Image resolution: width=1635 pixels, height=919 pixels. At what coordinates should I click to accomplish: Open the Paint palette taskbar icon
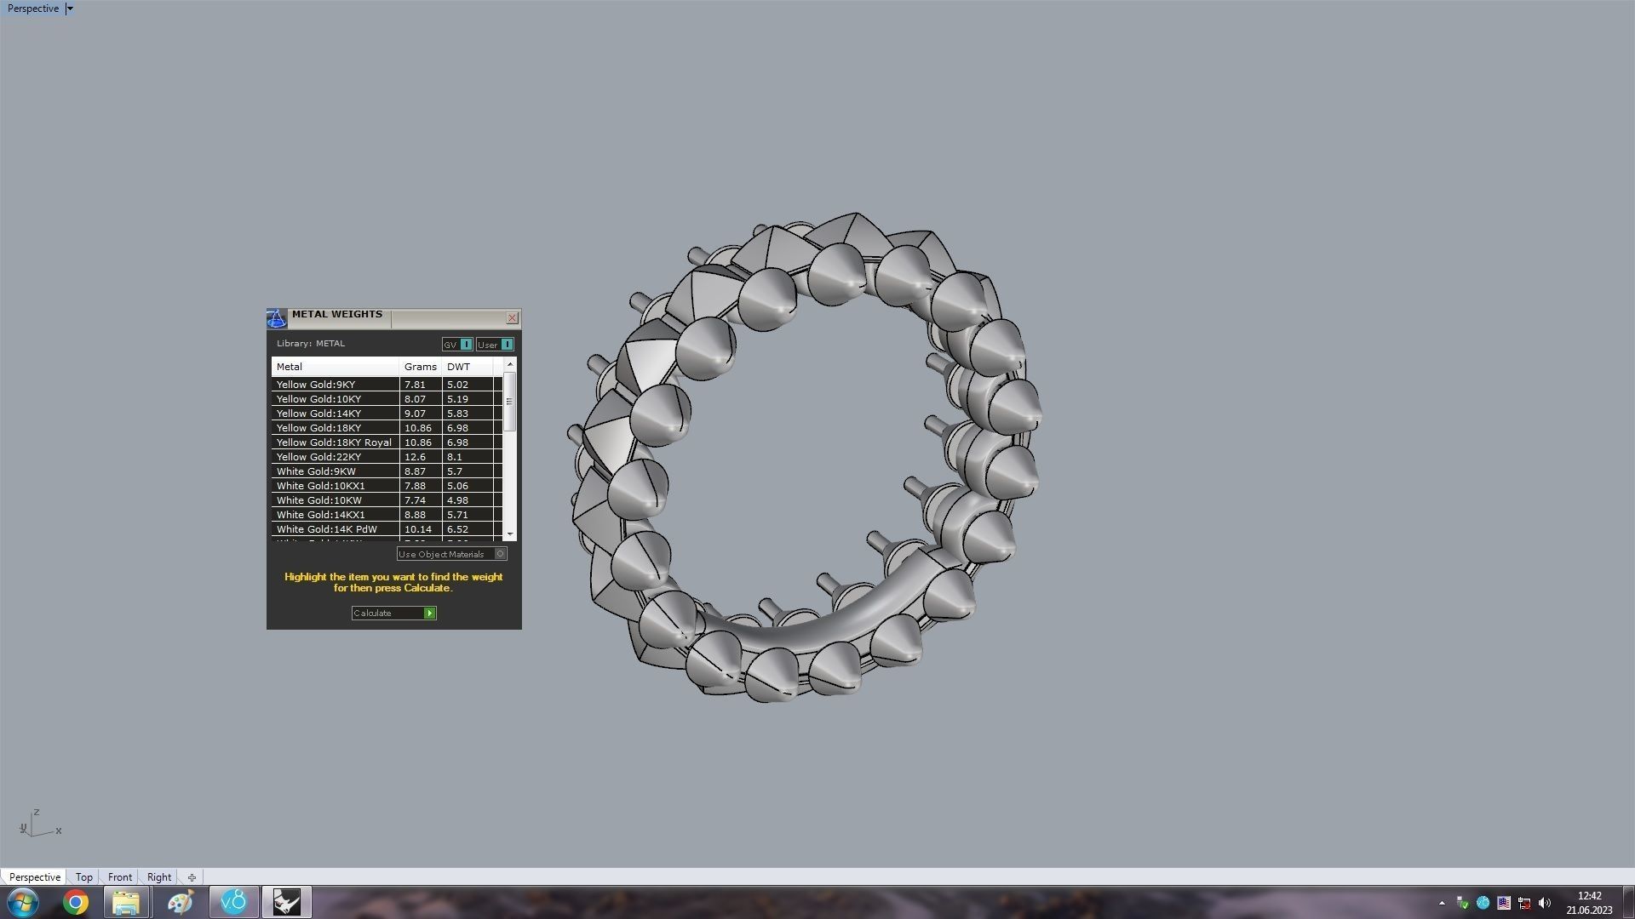[x=180, y=902]
